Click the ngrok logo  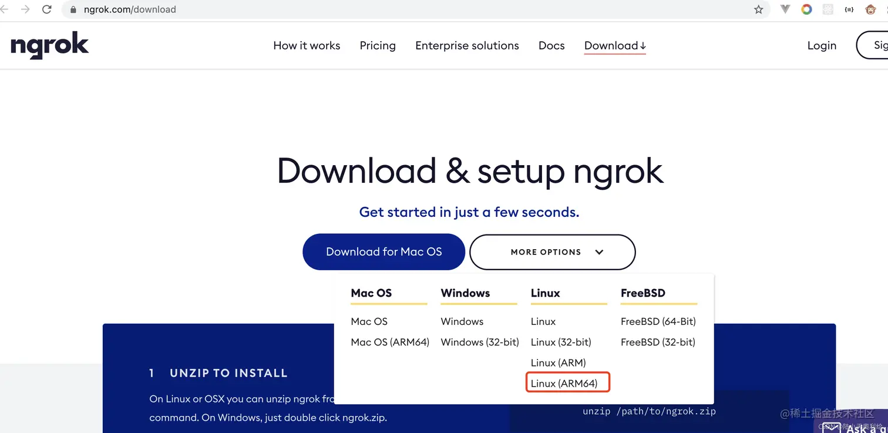(x=50, y=46)
